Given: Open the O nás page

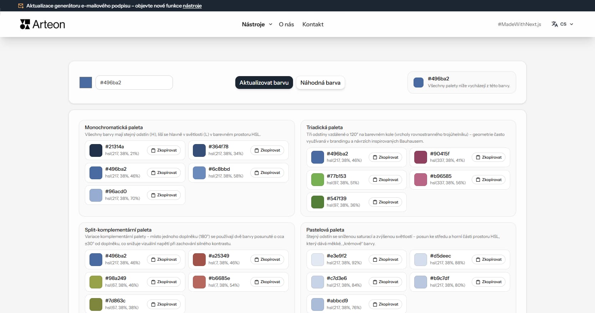Looking at the screenshot, I should [x=286, y=24].
